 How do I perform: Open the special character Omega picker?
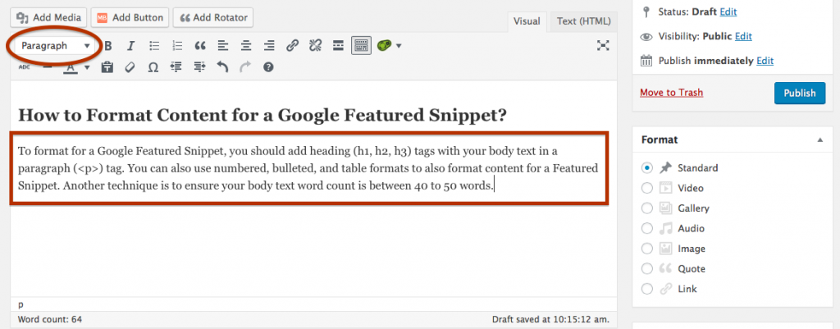(x=153, y=67)
